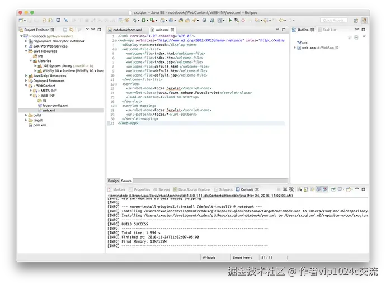386x285 pixels.
Task: Switch to Source editor tab
Action: [x=126, y=180]
